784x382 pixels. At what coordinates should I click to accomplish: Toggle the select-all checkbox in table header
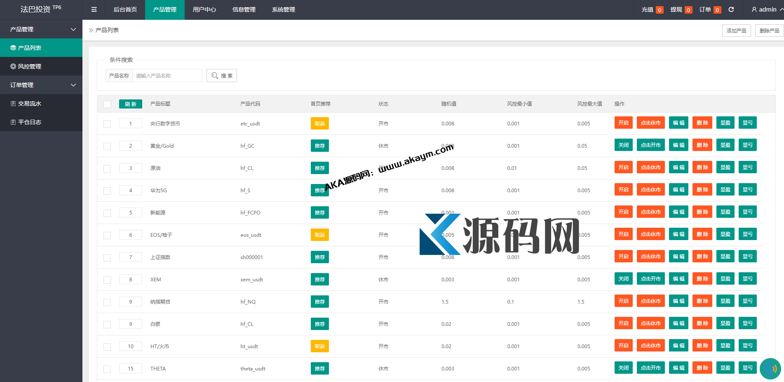tap(107, 104)
